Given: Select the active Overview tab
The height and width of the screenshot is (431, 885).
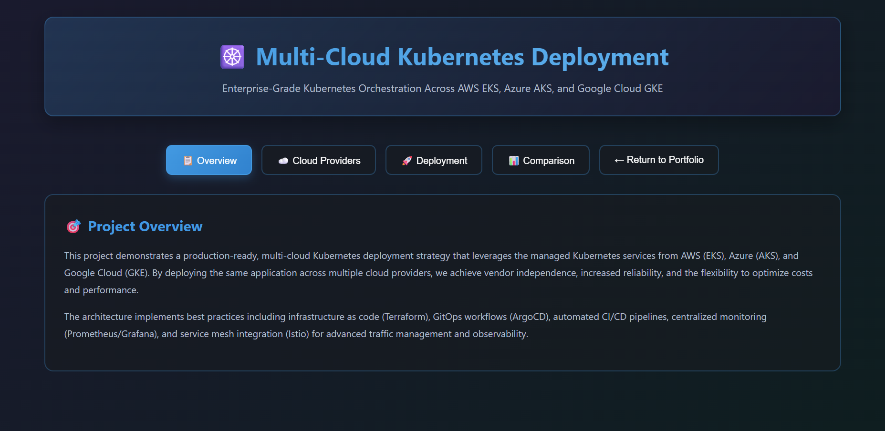Looking at the screenshot, I should click(x=208, y=160).
